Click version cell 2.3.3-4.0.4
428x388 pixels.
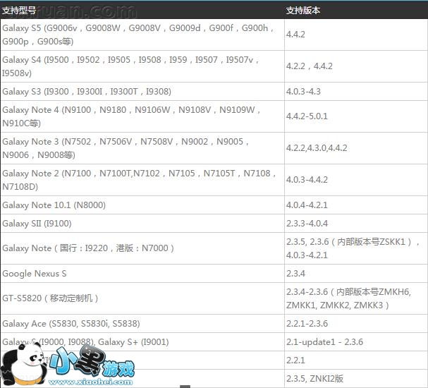356,224
